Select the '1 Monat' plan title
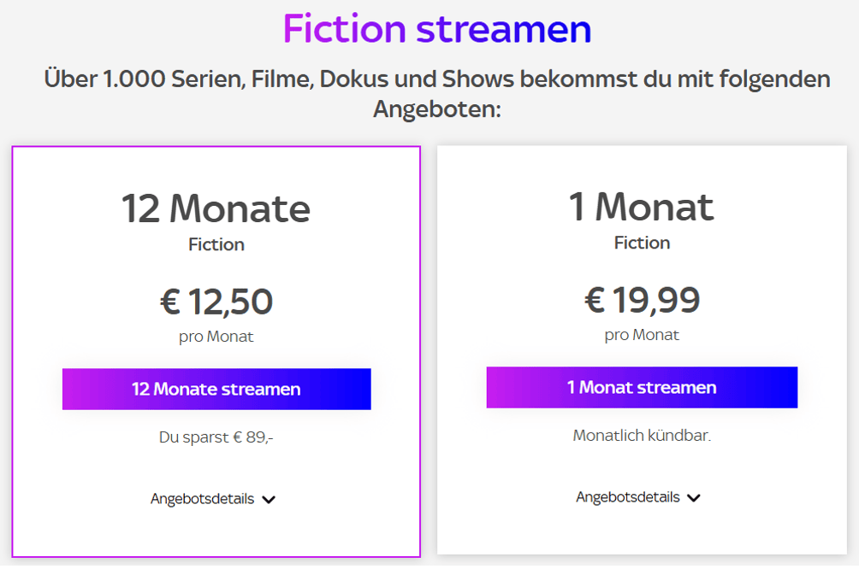The image size is (859, 569). (x=642, y=207)
